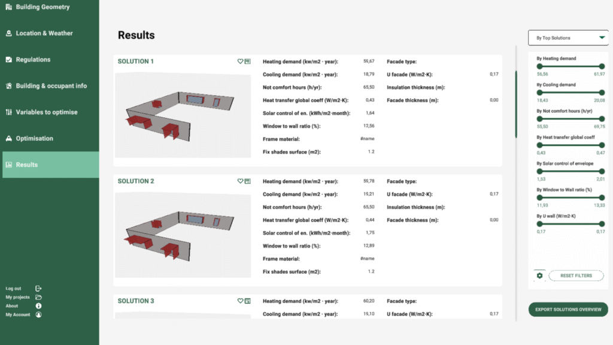Click the filter settings gear icon
Screen dimensions: 613x345
[x=539, y=276]
